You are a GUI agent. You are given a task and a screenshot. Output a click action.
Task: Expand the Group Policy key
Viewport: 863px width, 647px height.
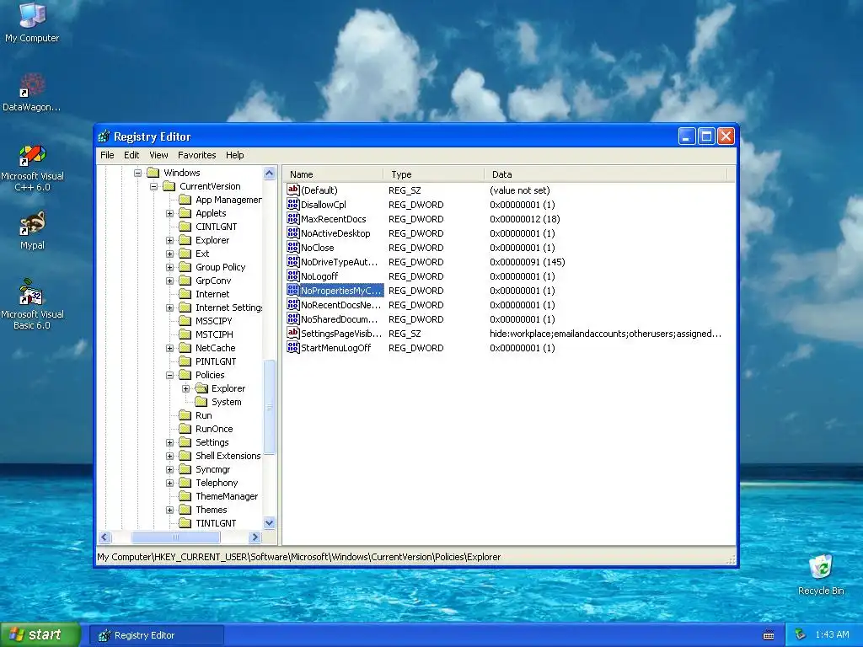(169, 267)
